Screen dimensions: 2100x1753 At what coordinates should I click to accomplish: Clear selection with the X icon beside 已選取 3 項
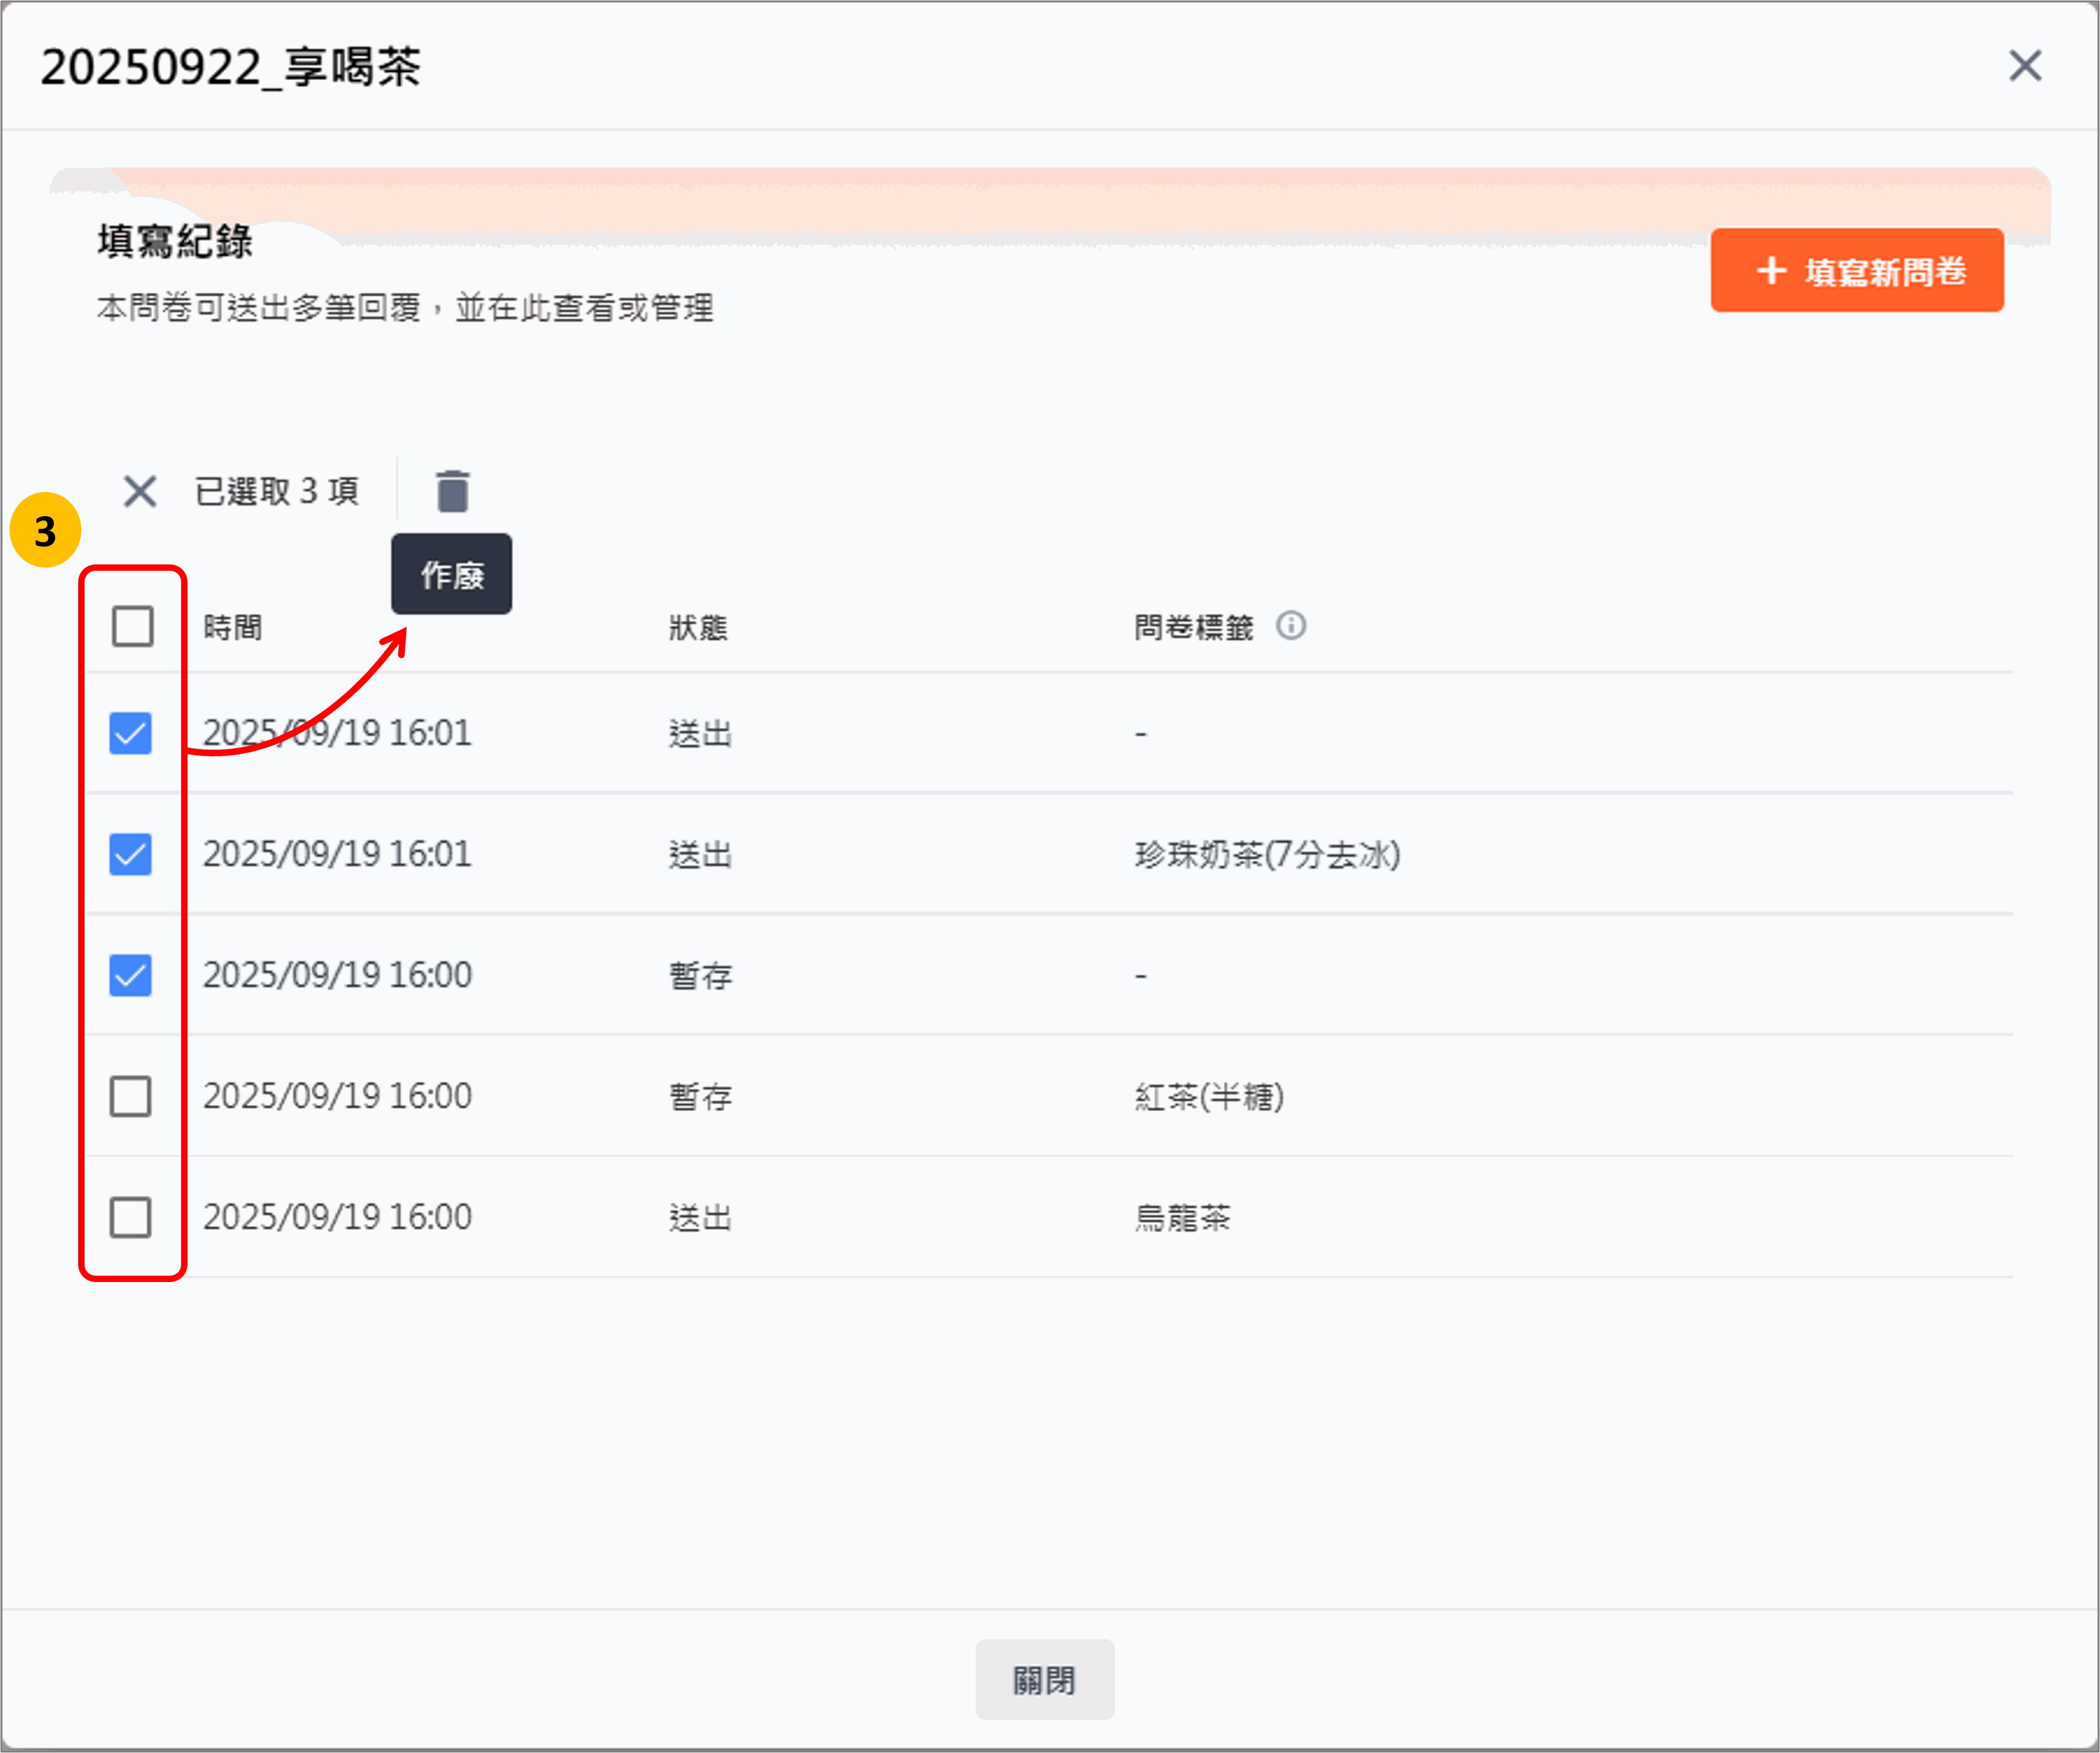point(140,491)
